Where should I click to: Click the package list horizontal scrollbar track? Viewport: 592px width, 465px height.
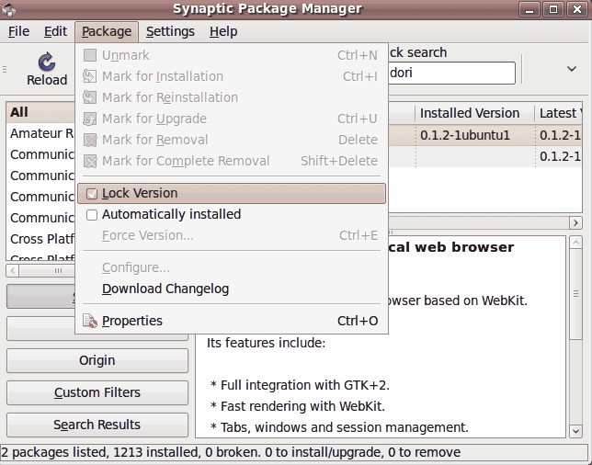479,222
